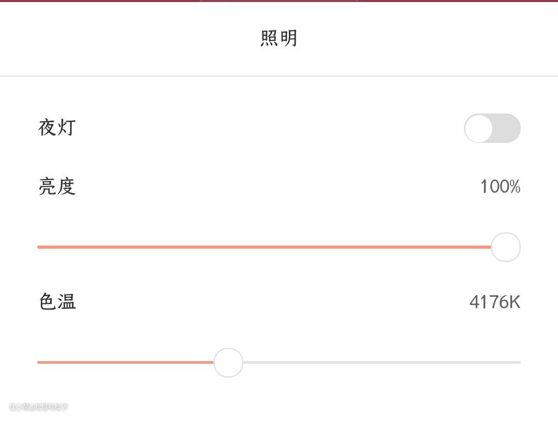Image resolution: width=558 pixels, height=421 pixels.
Task: Toggle the 夜灯 night light switch
Action: 492,128
